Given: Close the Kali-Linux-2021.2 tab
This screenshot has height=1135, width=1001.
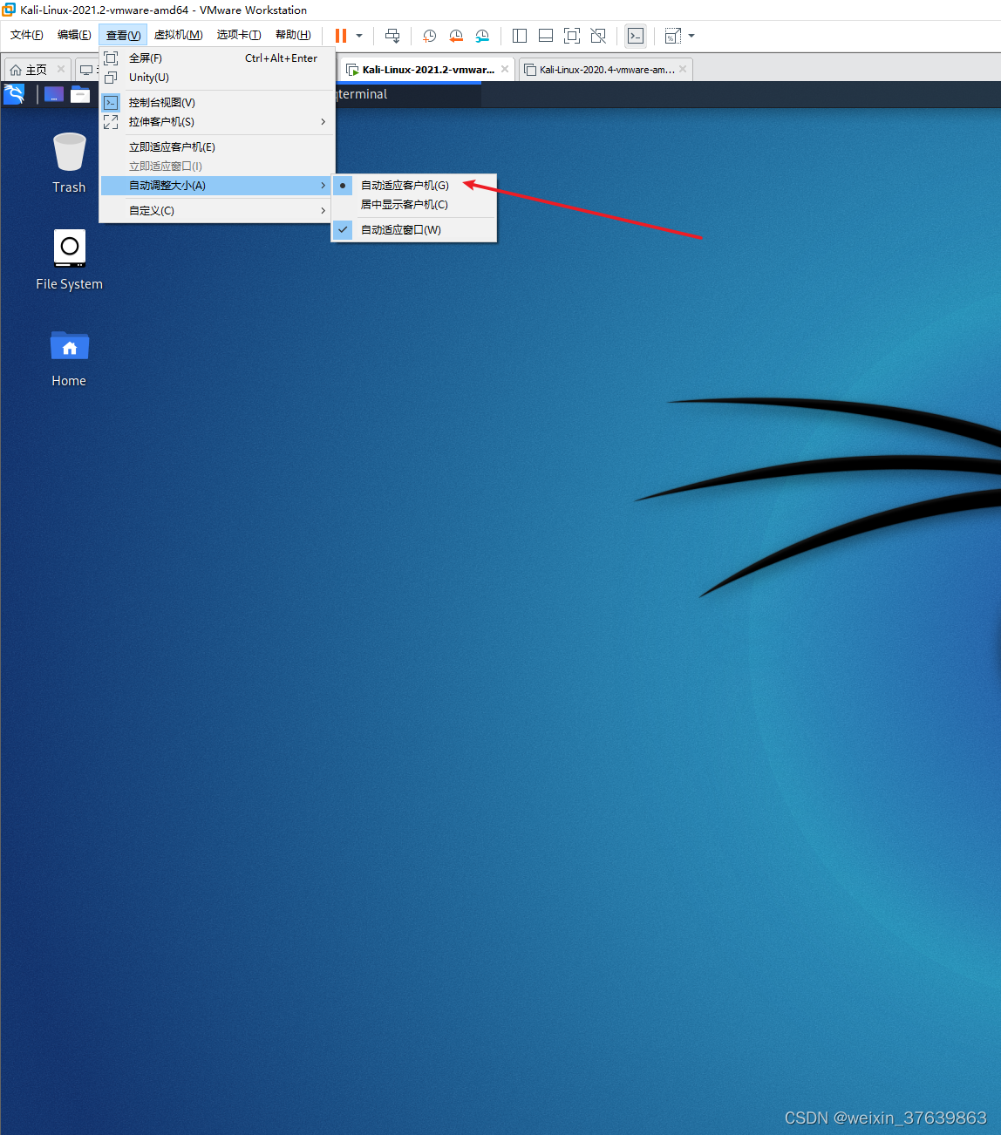Looking at the screenshot, I should 505,69.
